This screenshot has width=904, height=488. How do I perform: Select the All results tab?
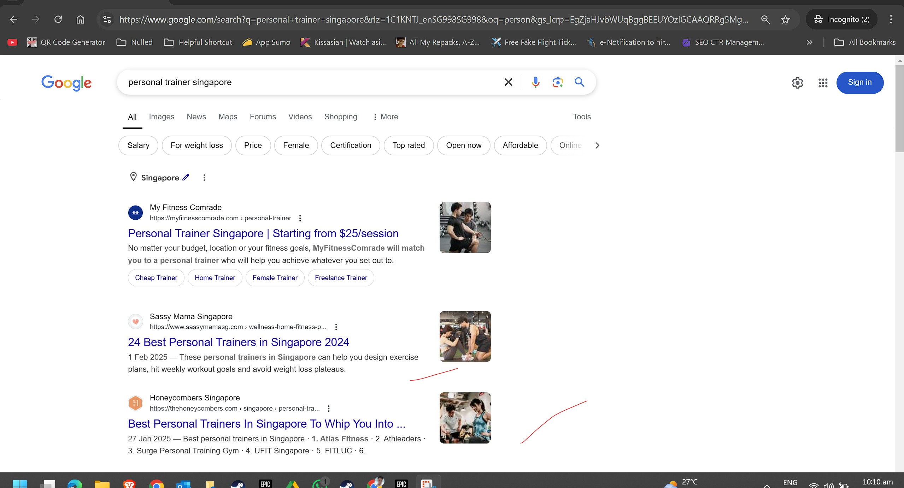click(x=132, y=117)
